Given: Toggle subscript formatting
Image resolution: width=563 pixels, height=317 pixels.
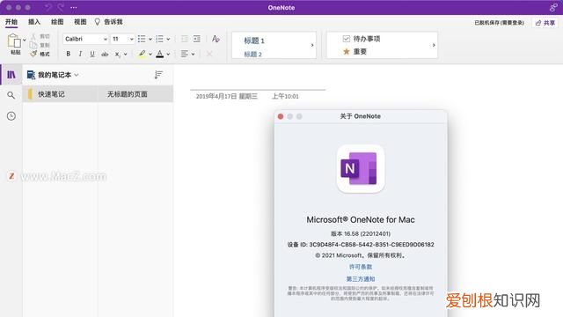Looking at the screenshot, I should click(117, 55).
